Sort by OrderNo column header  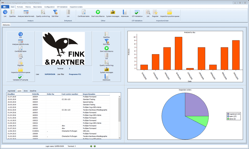[x=39, y=94]
